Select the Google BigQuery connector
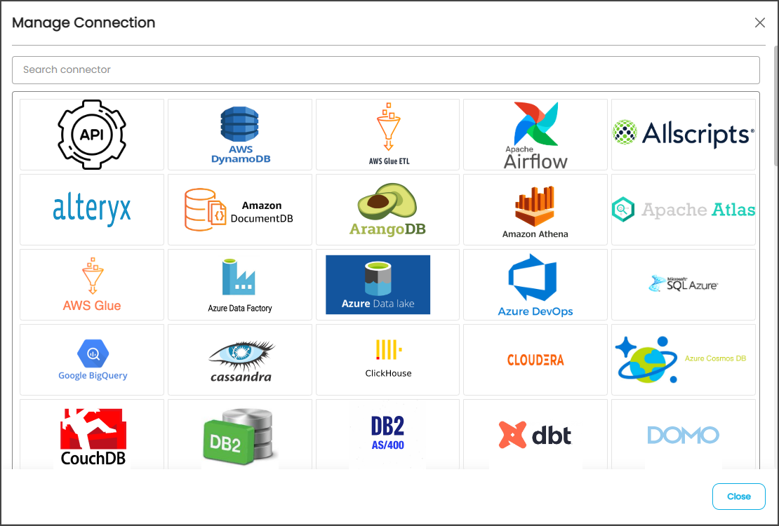The height and width of the screenshot is (526, 779). 92,360
